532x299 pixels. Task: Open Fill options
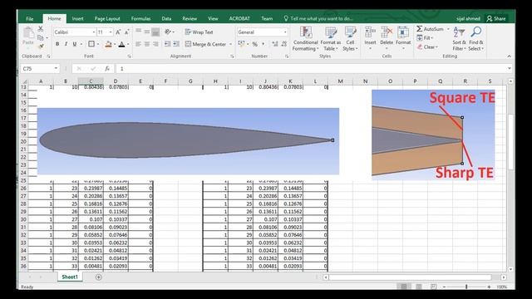click(x=425, y=38)
